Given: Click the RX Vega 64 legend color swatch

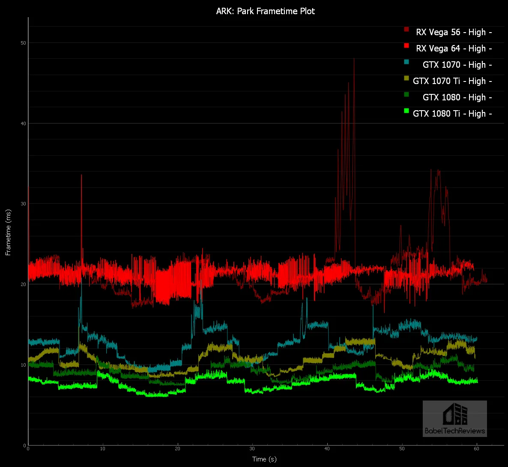Looking at the screenshot, I should (x=406, y=46).
